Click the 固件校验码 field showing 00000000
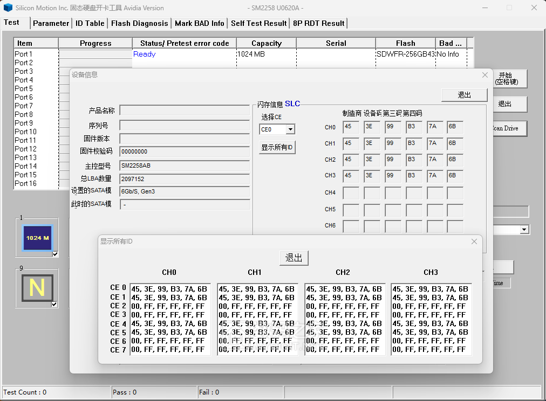The height and width of the screenshot is (401, 546). pyautogui.click(x=185, y=151)
